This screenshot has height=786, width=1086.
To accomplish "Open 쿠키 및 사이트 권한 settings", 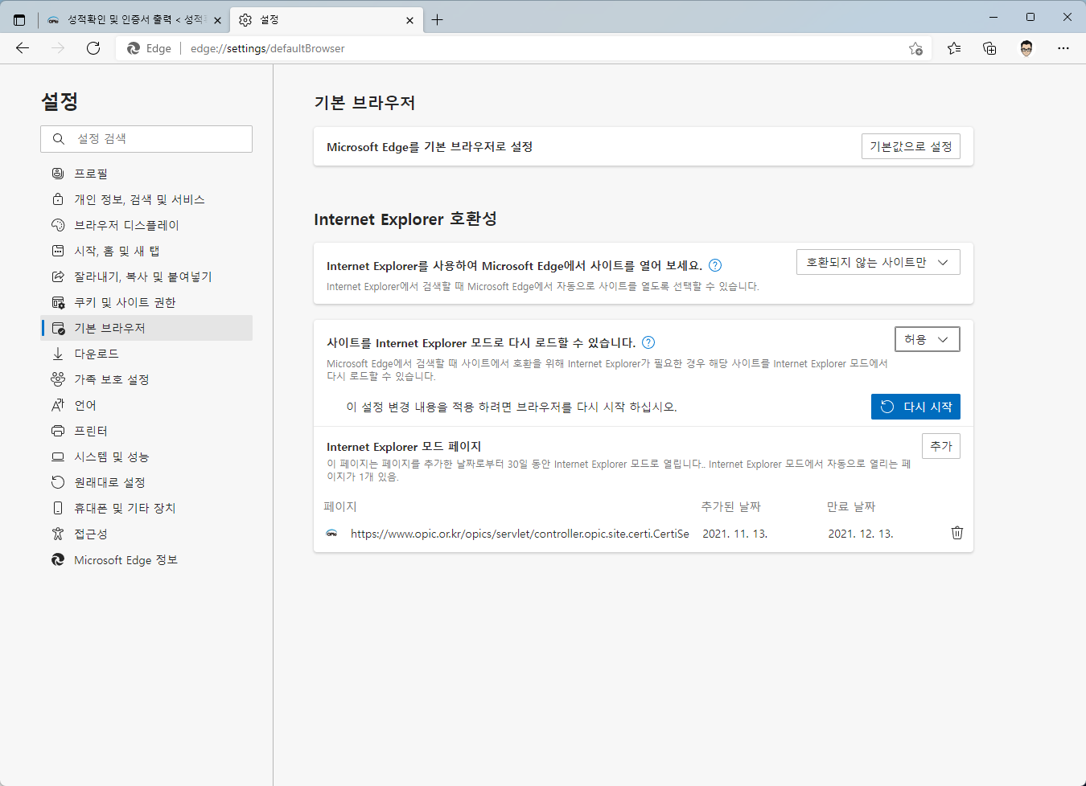I will (146, 302).
